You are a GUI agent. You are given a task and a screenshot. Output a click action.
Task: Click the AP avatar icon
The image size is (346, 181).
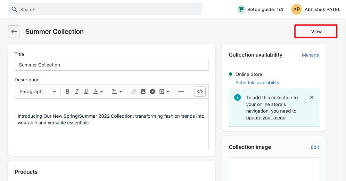pyautogui.click(x=296, y=10)
